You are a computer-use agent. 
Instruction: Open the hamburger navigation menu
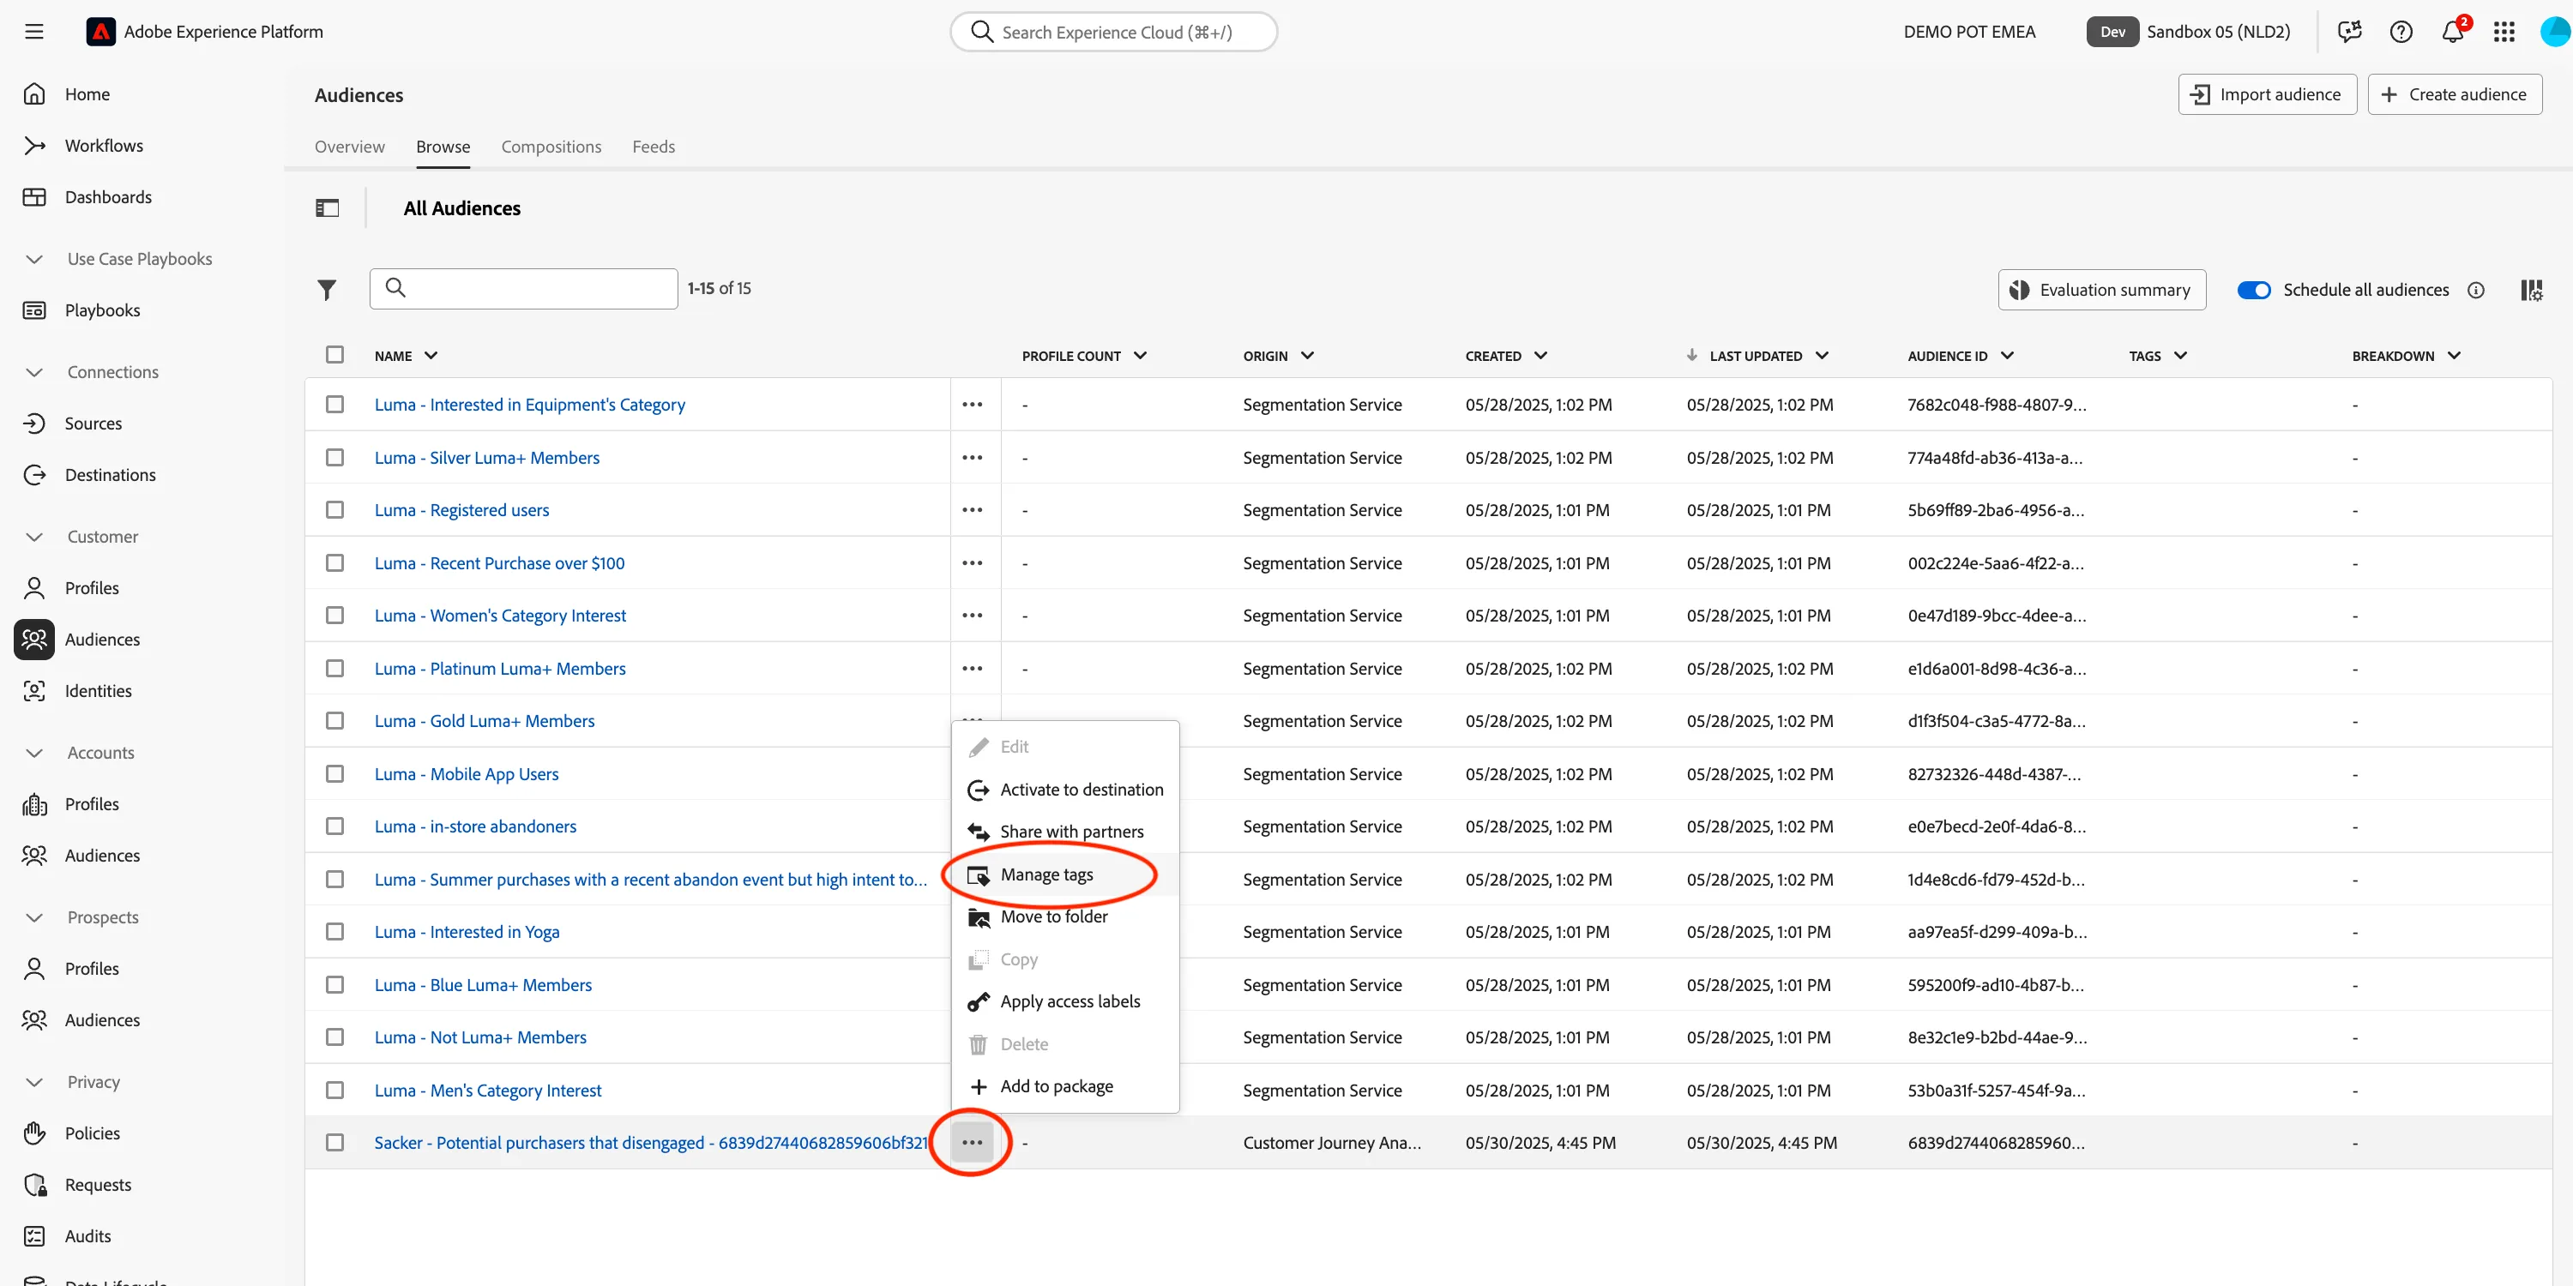point(34,32)
